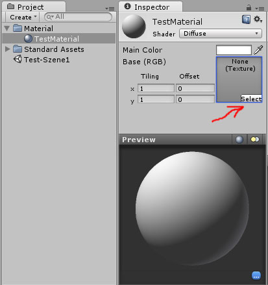
Task: Expand the Standard Assets folder
Action: pyautogui.click(x=8, y=49)
